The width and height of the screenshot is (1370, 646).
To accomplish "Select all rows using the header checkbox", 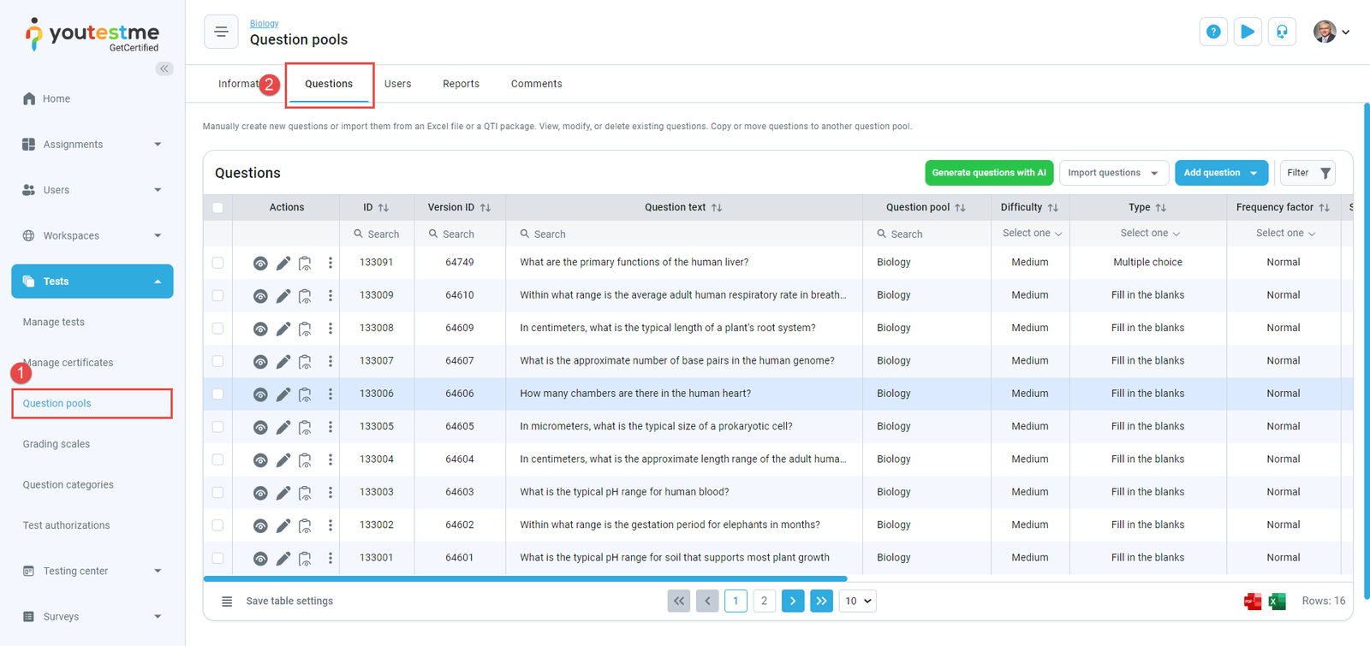I will [x=217, y=208].
